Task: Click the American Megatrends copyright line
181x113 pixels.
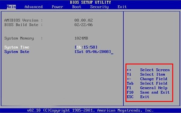Action: 91,110
